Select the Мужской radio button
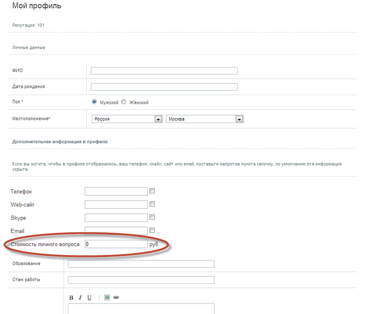Viewport: 380px width, 314px height. pyautogui.click(x=95, y=102)
